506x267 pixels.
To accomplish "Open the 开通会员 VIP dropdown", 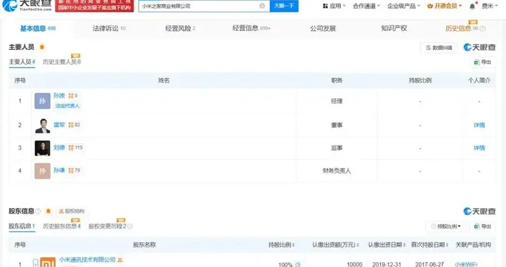I will point(444,6).
